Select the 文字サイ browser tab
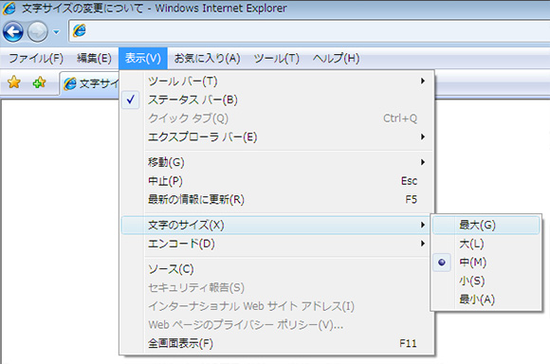The image size is (550, 364). tap(89, 83)
